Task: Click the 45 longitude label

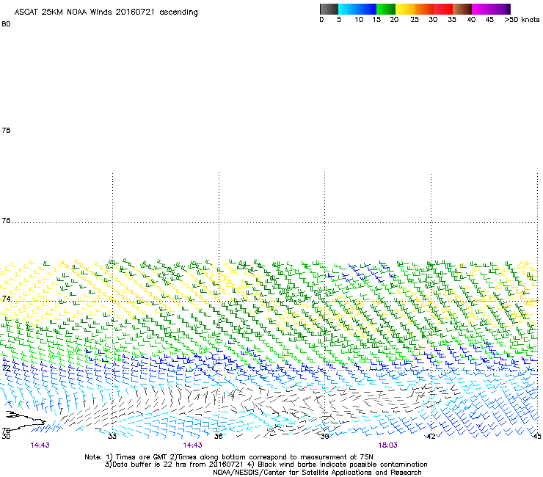Action: [x=537, y=437]
